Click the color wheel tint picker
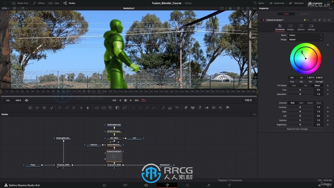The image size is (334, 188). 302,52
